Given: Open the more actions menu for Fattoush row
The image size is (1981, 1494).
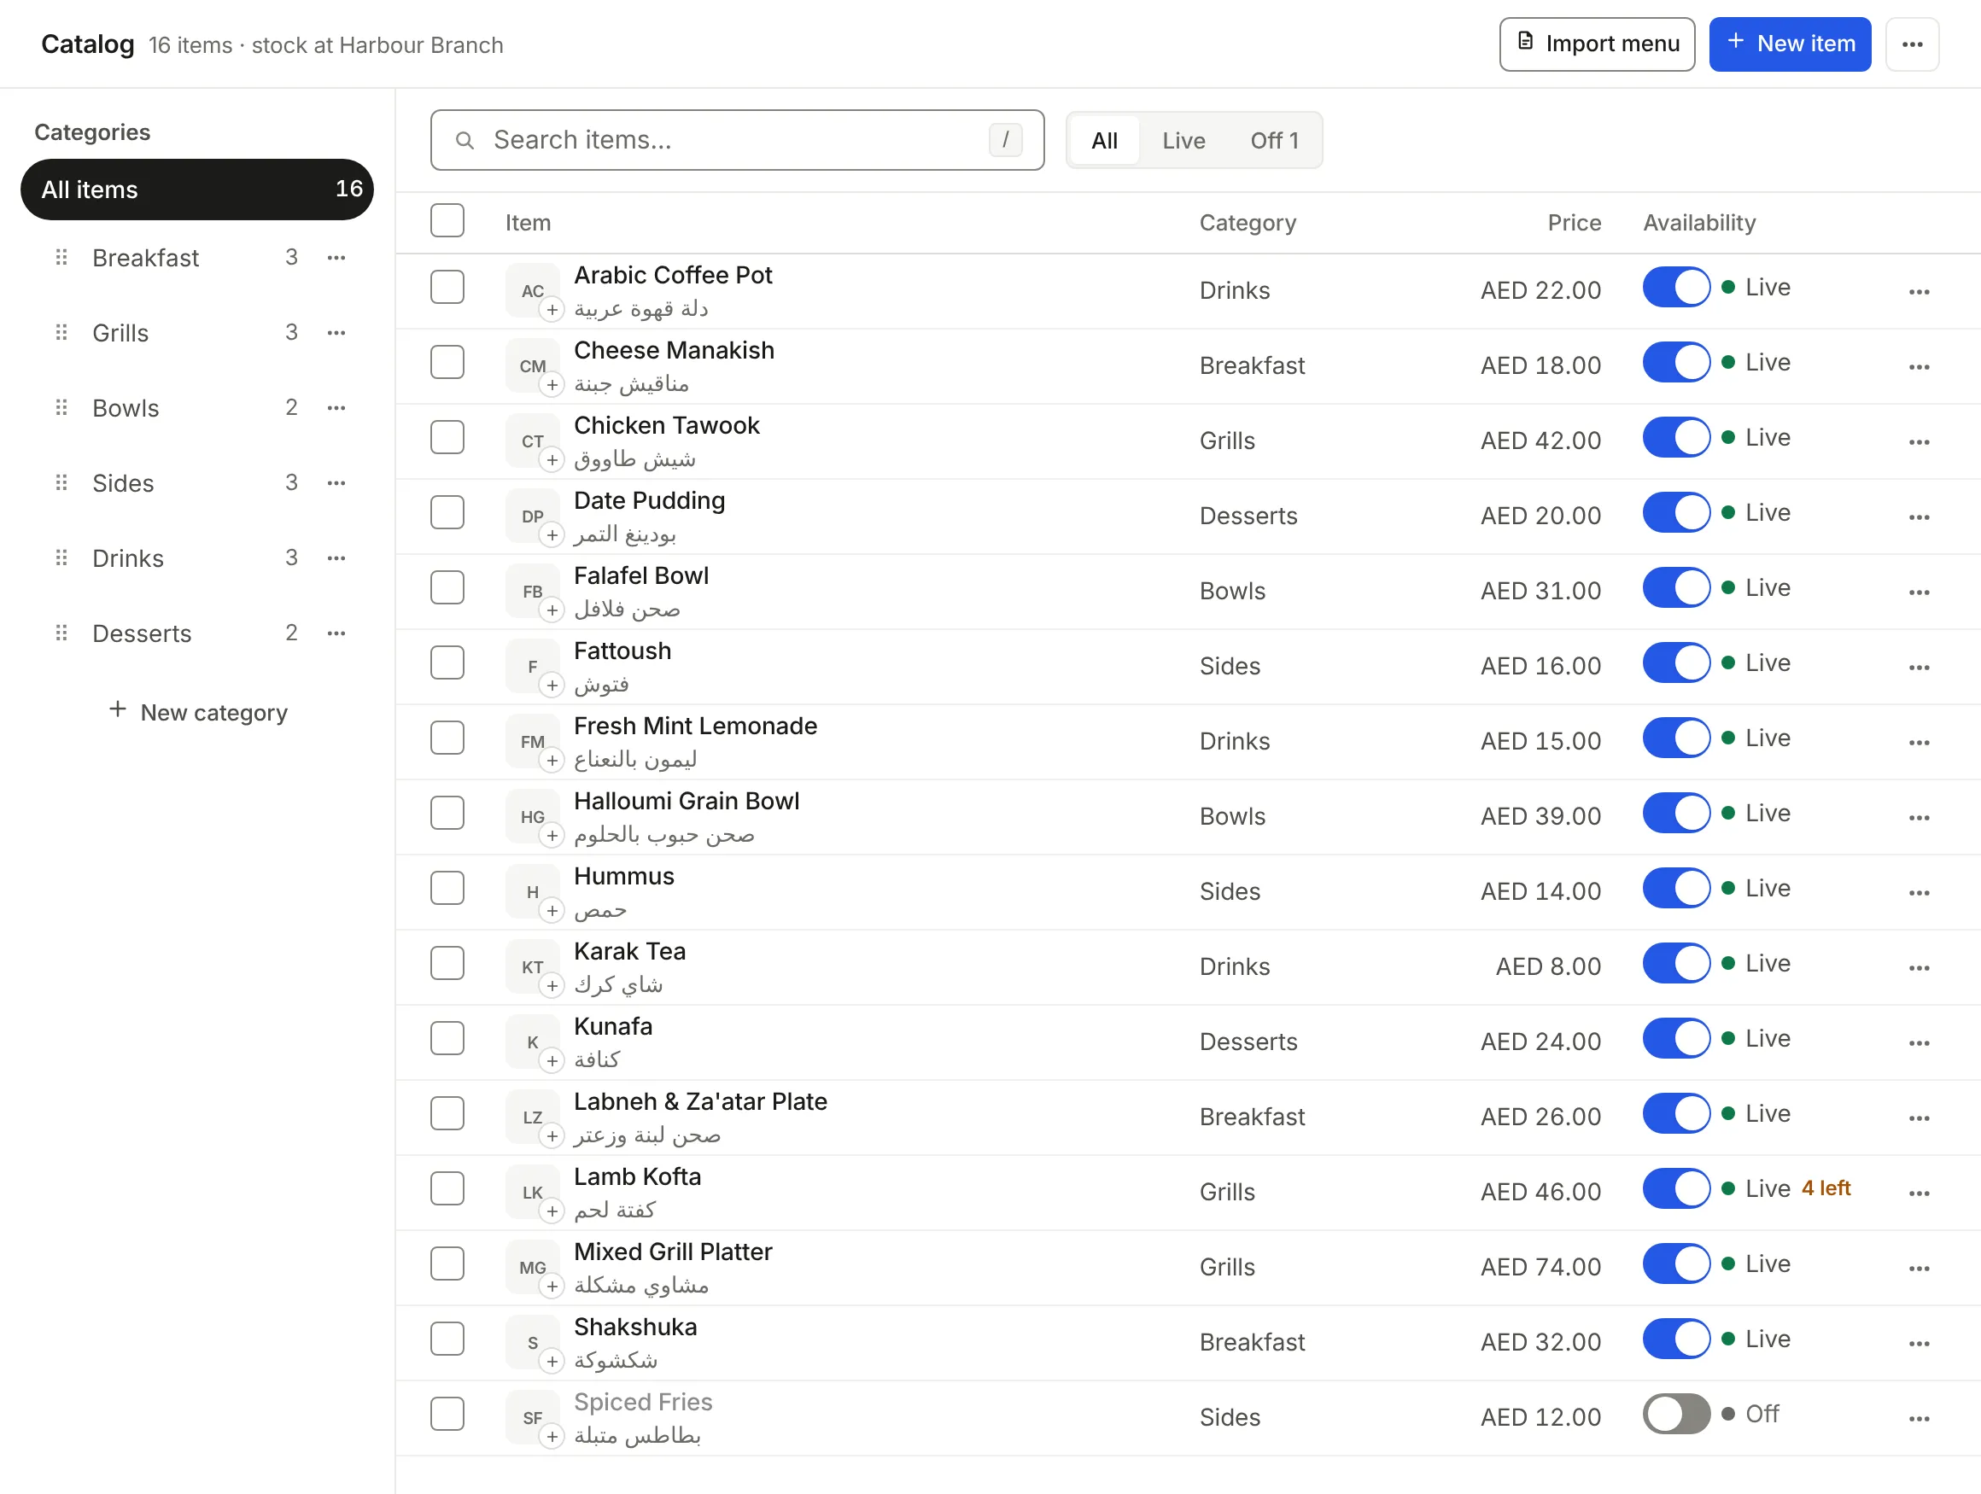Looking at the screenshot, I should (1919, 668).
